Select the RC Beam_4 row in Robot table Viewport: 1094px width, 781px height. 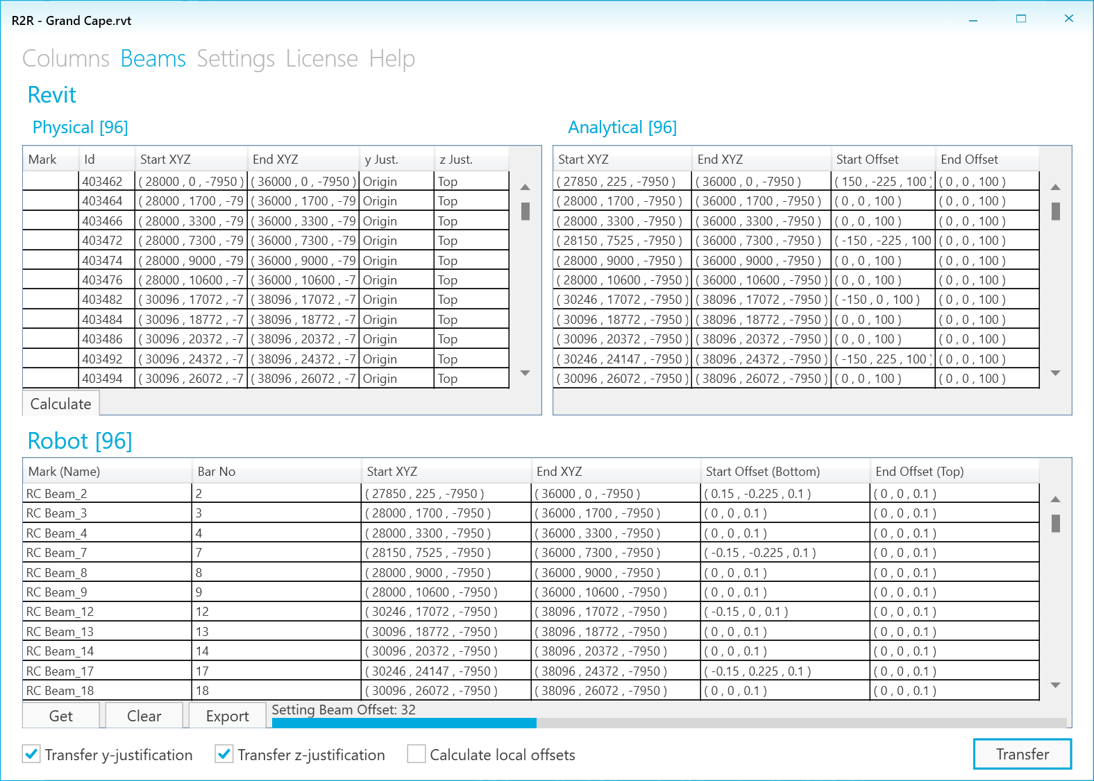tap(531, 533)
